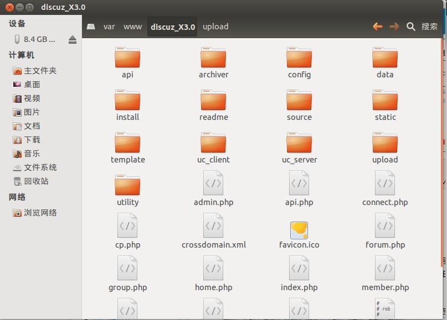This screenshot has height=320, width=447.
Task: Jump to the root disk path icon
Action: (91, 27)
